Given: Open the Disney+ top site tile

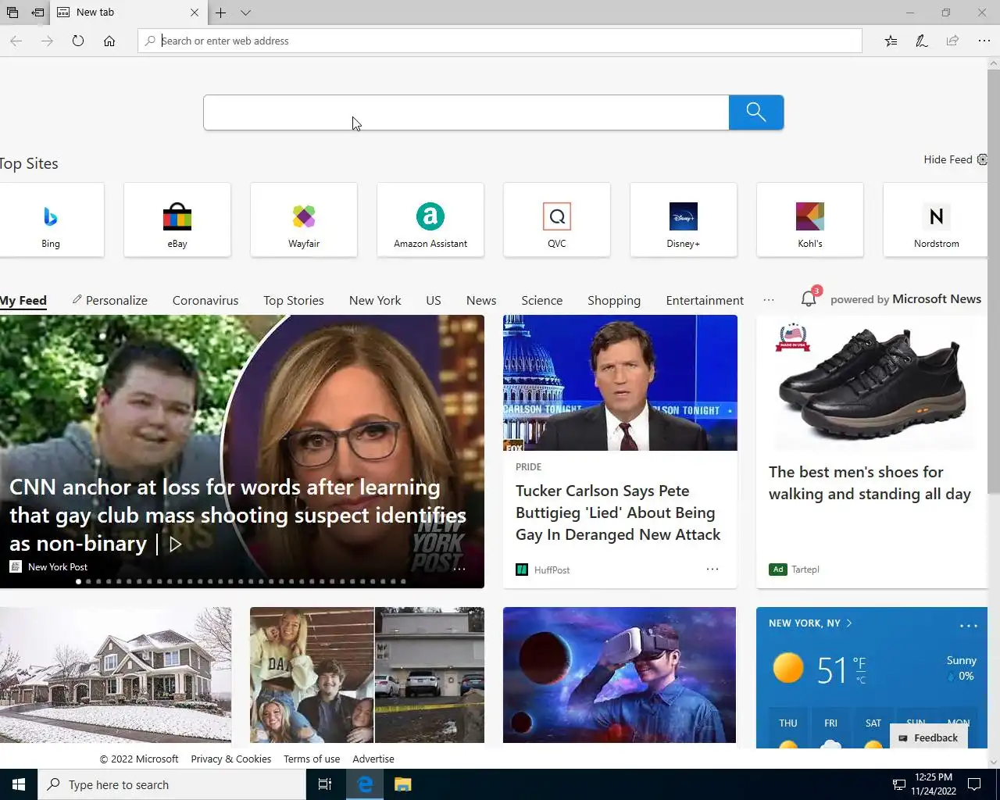Looking at the screenshot, I should tap(684, 220).
